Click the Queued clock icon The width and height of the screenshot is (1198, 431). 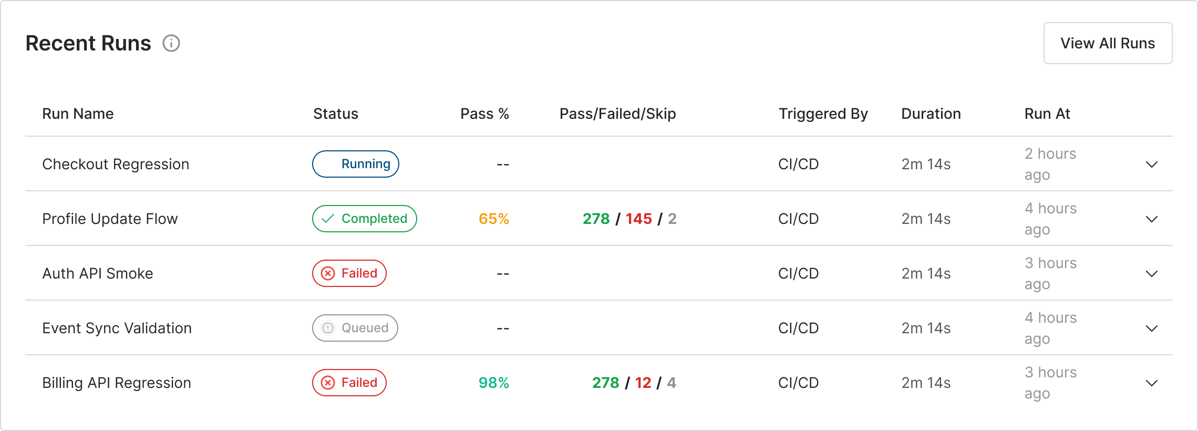(328, 328)
